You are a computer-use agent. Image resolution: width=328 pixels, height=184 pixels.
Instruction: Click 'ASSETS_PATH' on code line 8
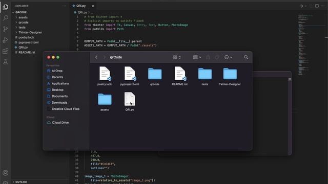93,45
